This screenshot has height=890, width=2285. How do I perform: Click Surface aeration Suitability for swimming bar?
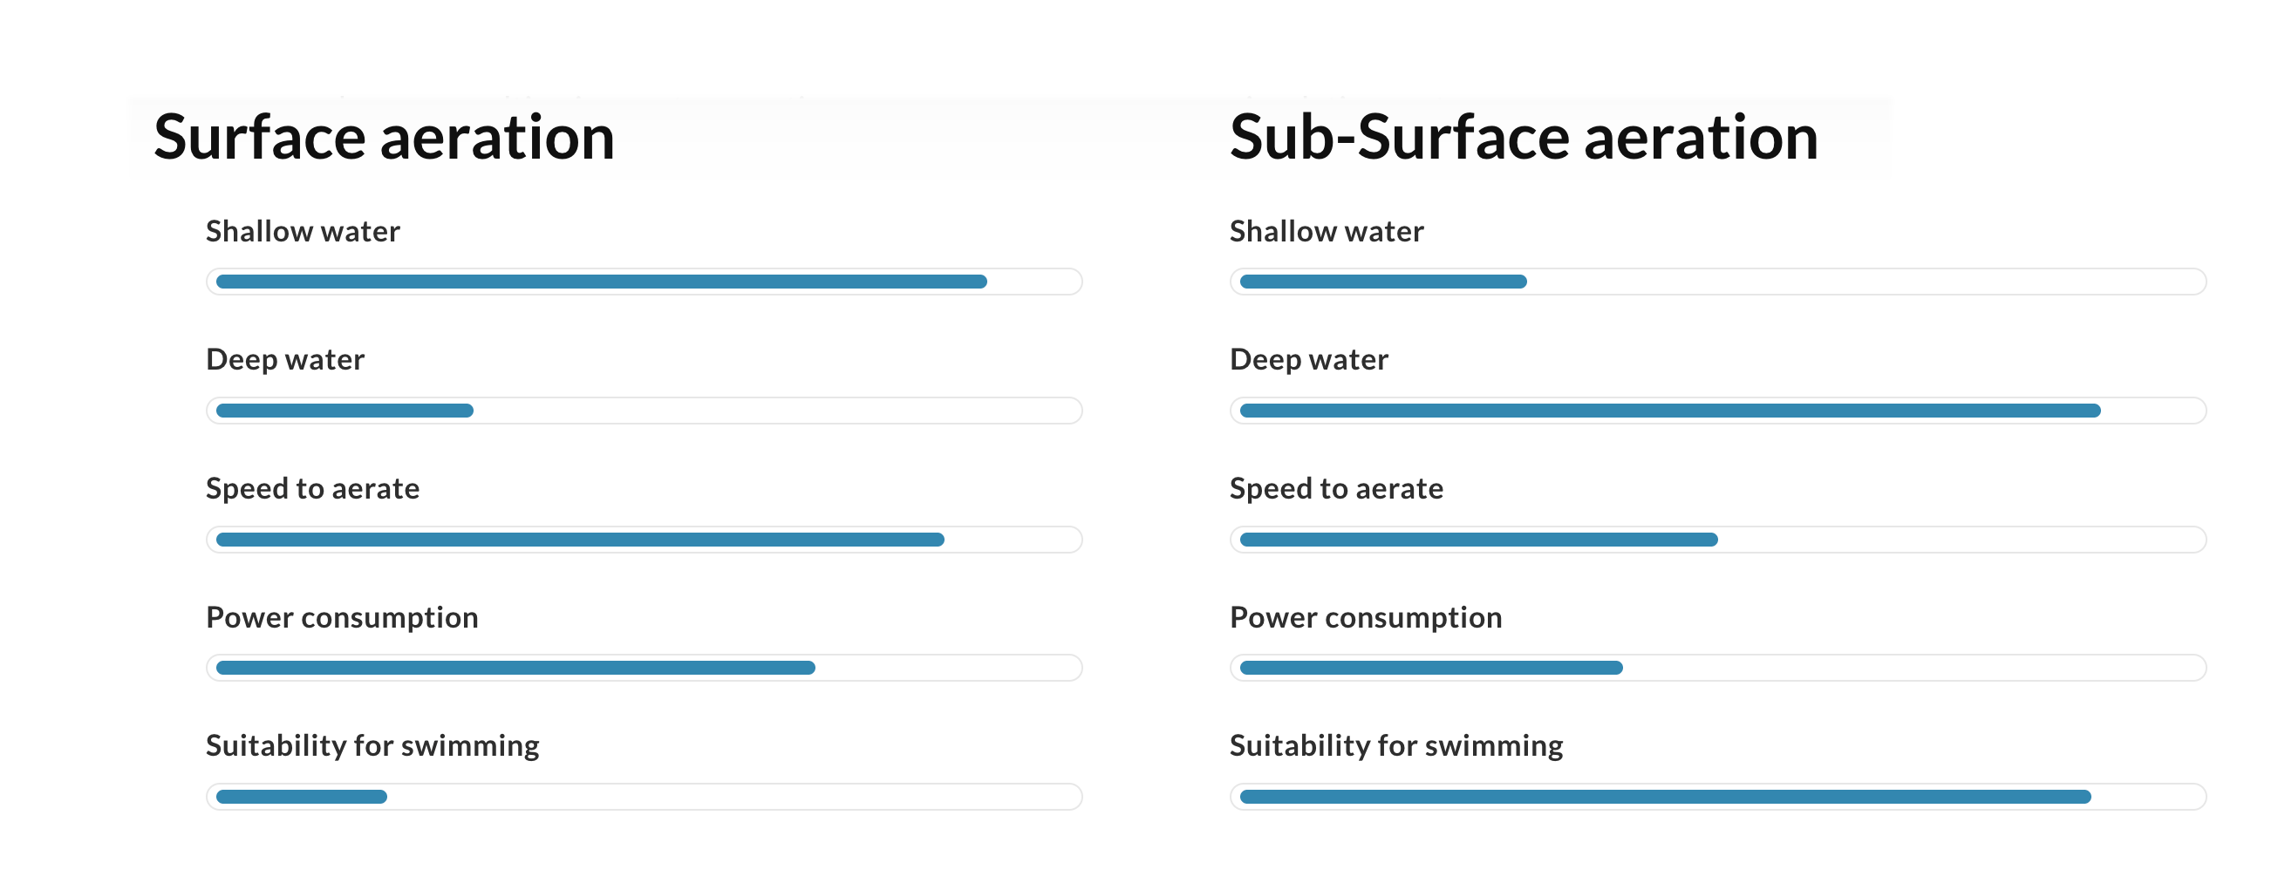(x=644, y=797)
